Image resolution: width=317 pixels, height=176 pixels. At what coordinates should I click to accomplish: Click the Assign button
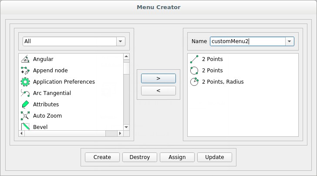(x=177, y=157)
